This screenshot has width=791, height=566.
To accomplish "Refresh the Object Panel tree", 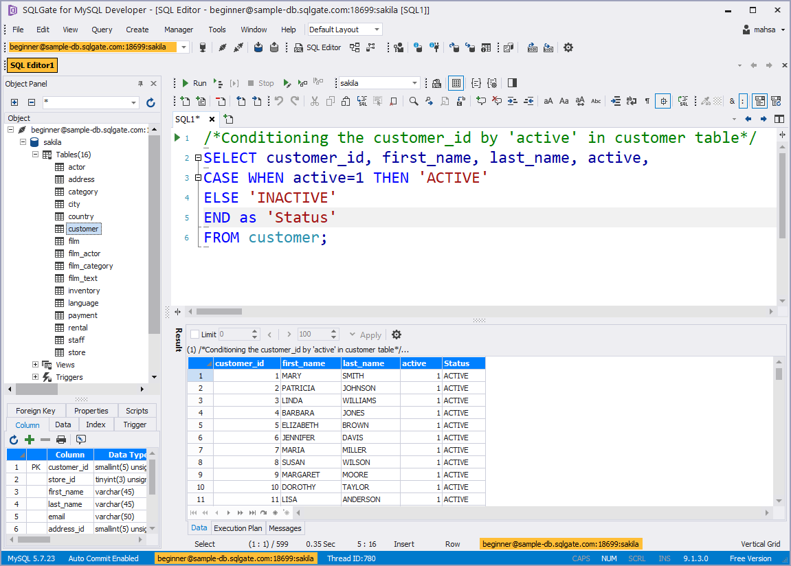I will [x=151, y=103].
